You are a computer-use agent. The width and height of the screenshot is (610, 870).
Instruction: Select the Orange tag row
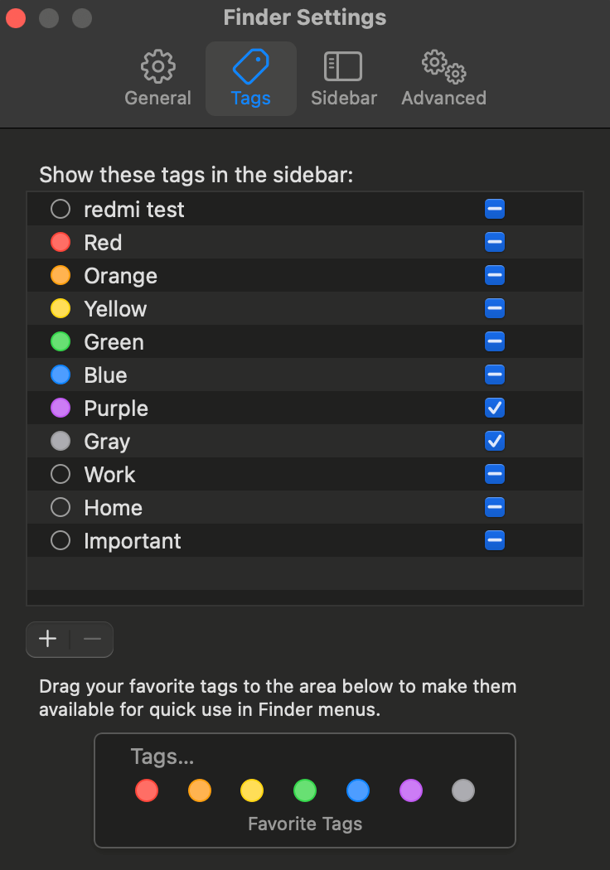[x=305, y=275]
